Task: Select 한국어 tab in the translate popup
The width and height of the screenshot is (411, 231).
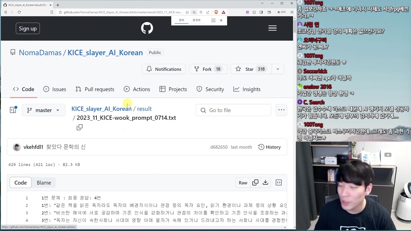Action: pos(196,20)
